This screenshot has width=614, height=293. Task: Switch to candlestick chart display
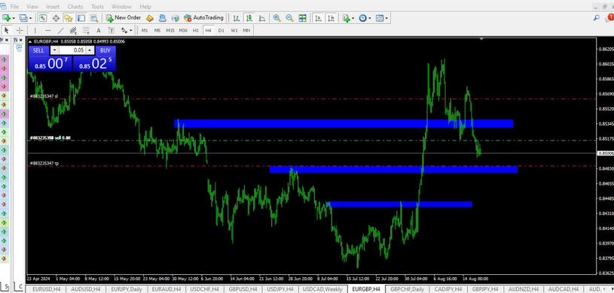[249, 18]
